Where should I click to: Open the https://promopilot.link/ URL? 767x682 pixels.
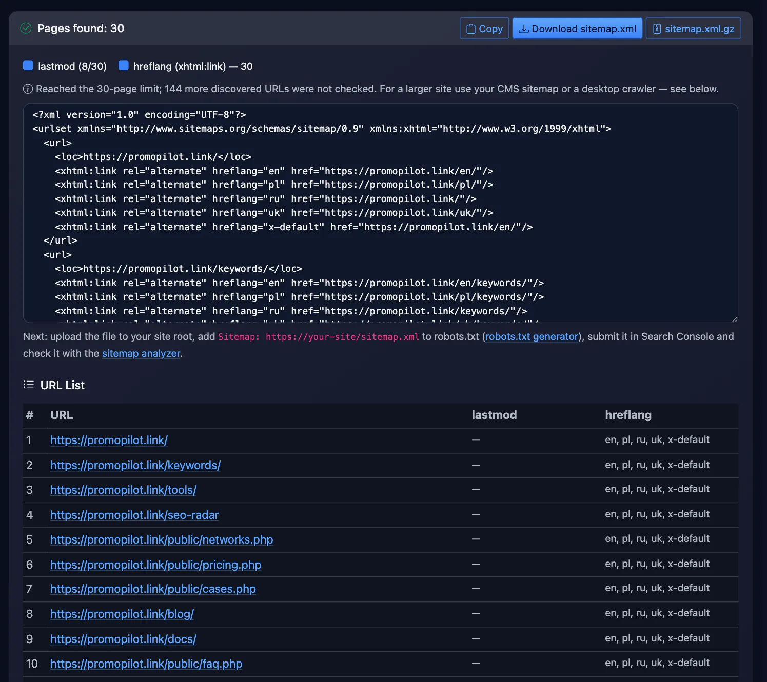[109, 440]
